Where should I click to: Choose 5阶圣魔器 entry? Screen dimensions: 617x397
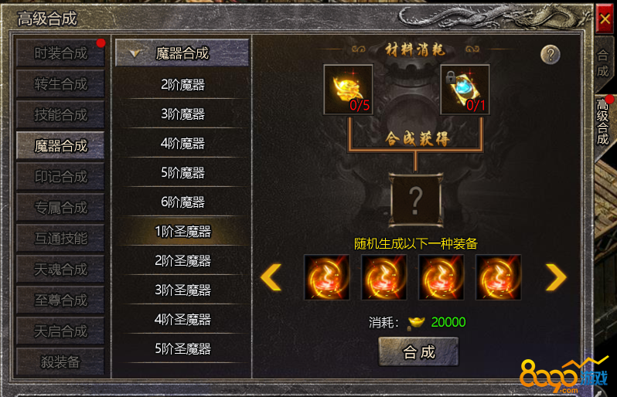pos(182,348)
